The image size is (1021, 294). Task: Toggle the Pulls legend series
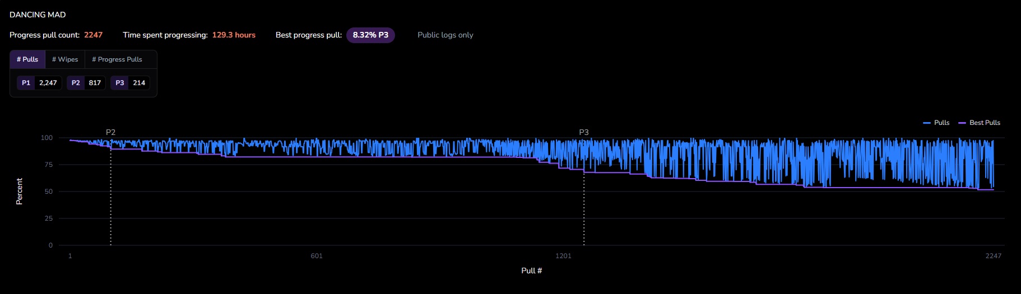[x=936, y=123]
